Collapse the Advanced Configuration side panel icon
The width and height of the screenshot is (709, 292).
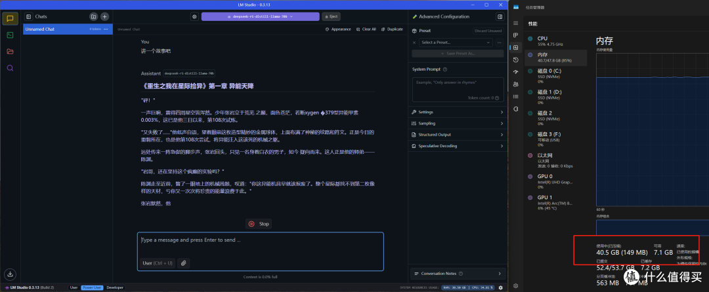(500, 16)
